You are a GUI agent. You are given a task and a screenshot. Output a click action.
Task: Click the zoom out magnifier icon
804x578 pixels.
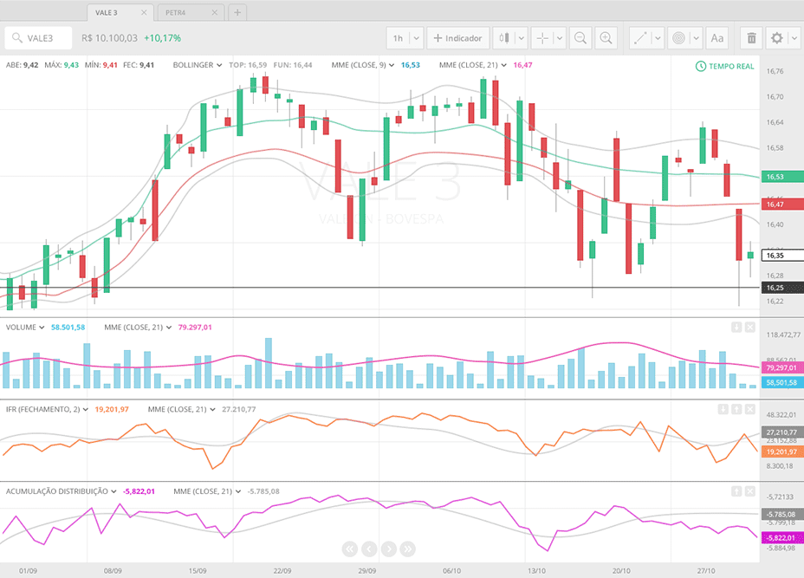[580, 38]
